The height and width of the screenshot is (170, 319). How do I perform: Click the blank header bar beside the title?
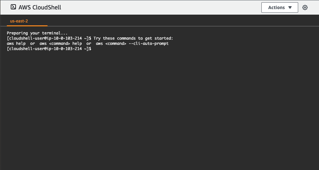coord(161,7)
